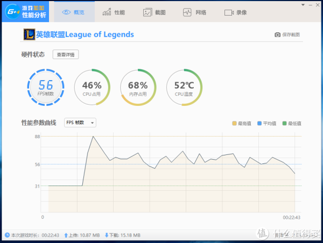Viewport: 323px width, 243px height.
Task: Toggle the 平均值 blue legend swatch
Action: click(259, 123)
